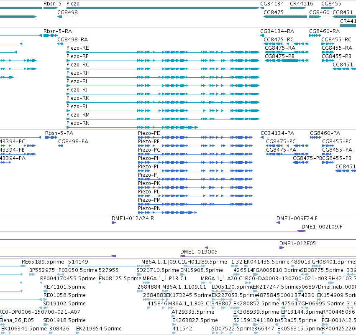Select the Piezo gene bar
This screenshot has width=356, height=335.
pyautogui.click(x=163, y=8)
